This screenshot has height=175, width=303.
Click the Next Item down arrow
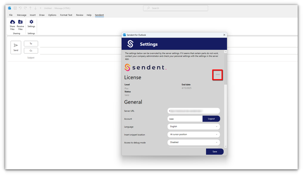point(35,8)
